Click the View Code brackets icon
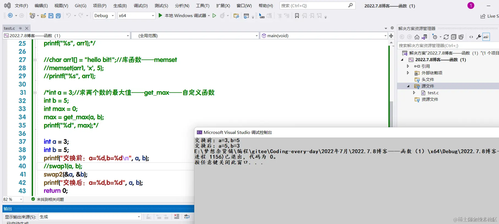499x224 pixels. pos(471,37)
